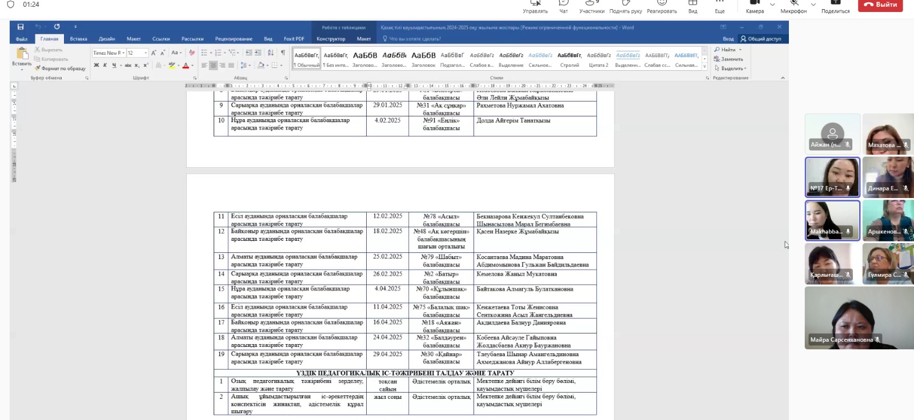Screen dimensions: 914x420
Task: Show paragraph marks with the pilcrow icon
Action: pyautogui.click(x=283, y=52)
